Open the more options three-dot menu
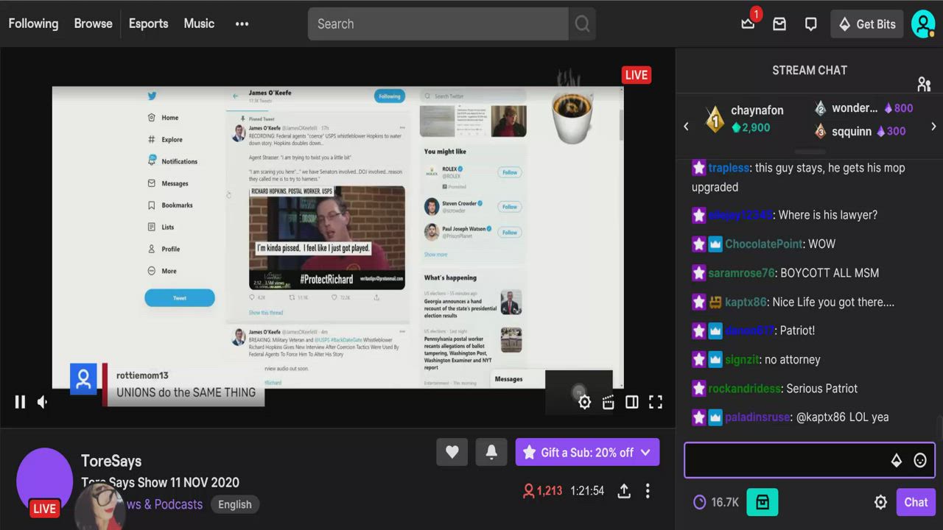Image resolution: width=943 pixels, height=530 pixels. click(648, 490)
